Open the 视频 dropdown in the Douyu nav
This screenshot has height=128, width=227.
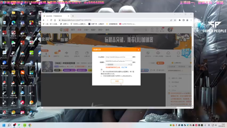coord(93,30)
